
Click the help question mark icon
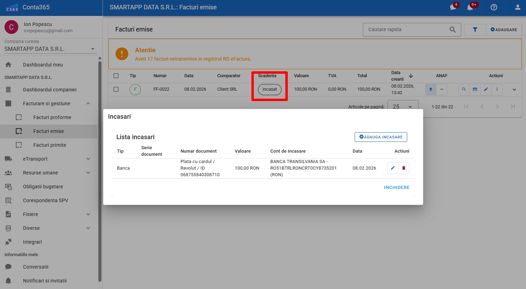tap(494, 7)
